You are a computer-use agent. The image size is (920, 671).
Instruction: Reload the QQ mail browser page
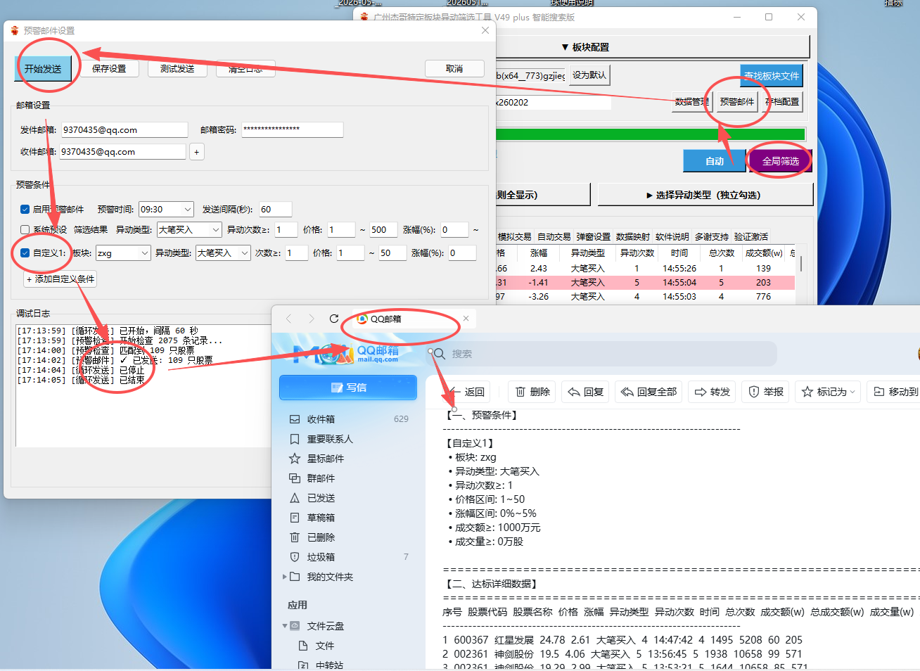(x=334, y=319)
